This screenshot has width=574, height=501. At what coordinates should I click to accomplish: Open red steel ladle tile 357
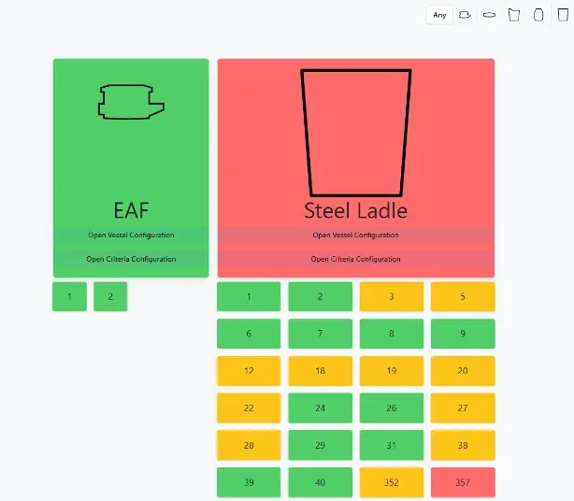click(462, 482)
